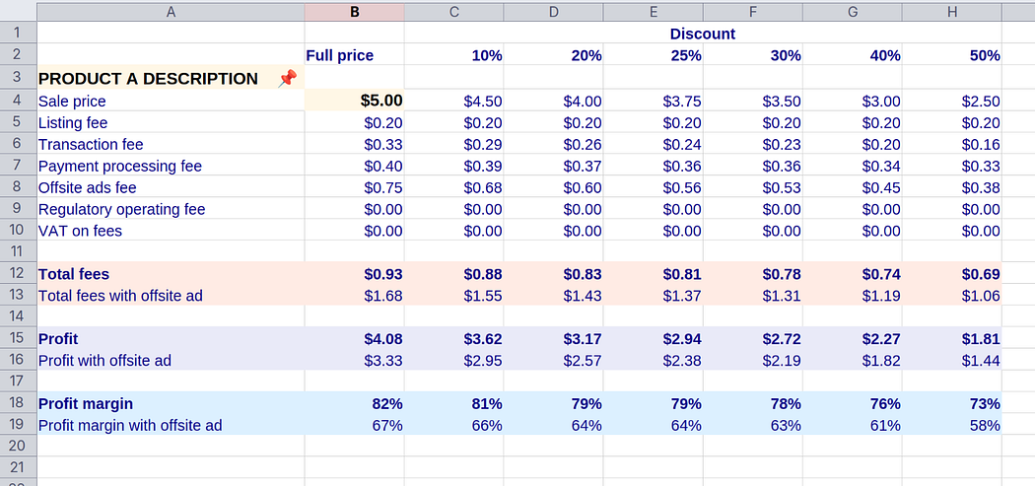Select column C header
This screenshot has width=1035, height=486.
tap(454, 12)
